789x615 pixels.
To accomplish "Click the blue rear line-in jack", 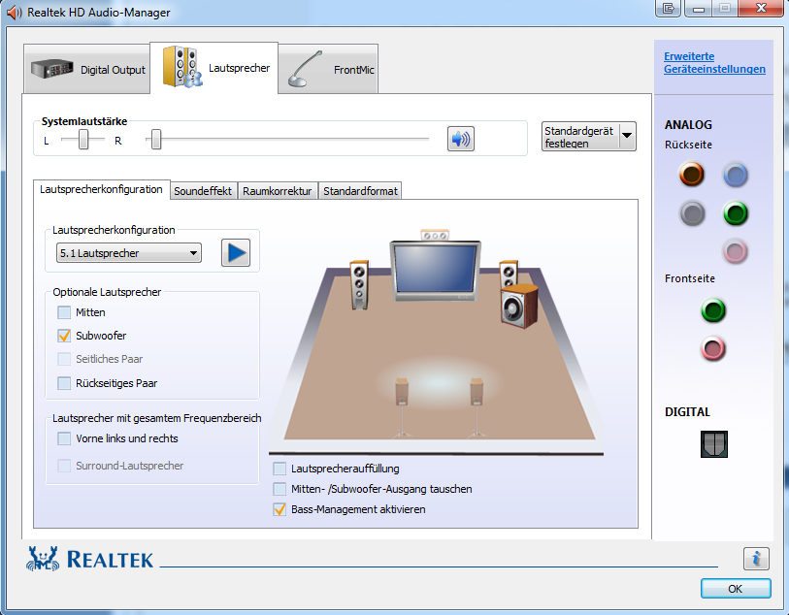I will [736, 175].
